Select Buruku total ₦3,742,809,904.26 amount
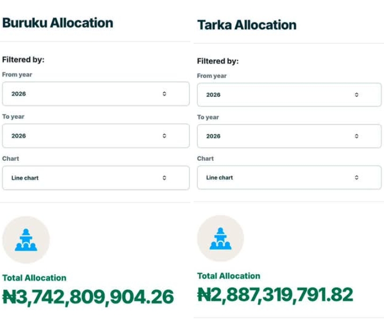The height and width of the screenshot is (319, 384). pyautogui.click(x=88, y=297)
